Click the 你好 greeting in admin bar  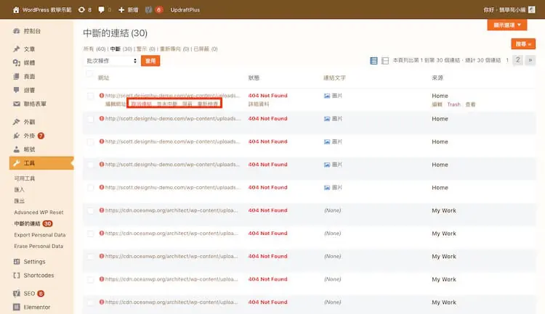(504, 9)
